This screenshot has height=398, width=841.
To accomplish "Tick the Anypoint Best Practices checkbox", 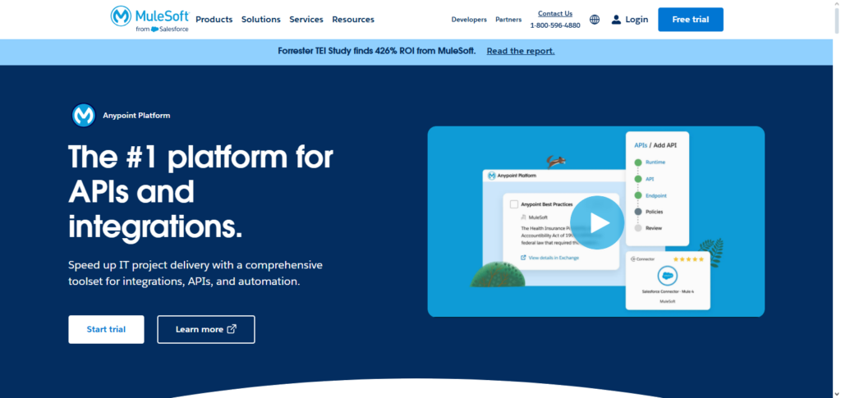I will pos(514,204).
